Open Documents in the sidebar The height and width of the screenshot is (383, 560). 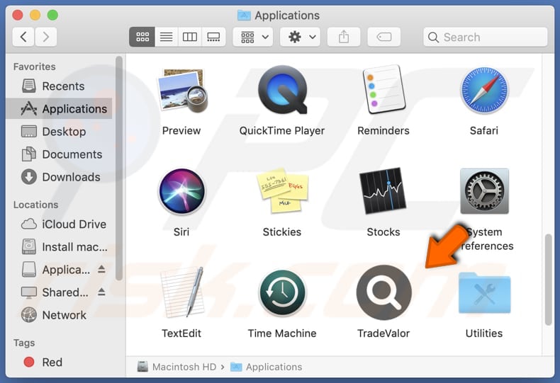point(59,154)
